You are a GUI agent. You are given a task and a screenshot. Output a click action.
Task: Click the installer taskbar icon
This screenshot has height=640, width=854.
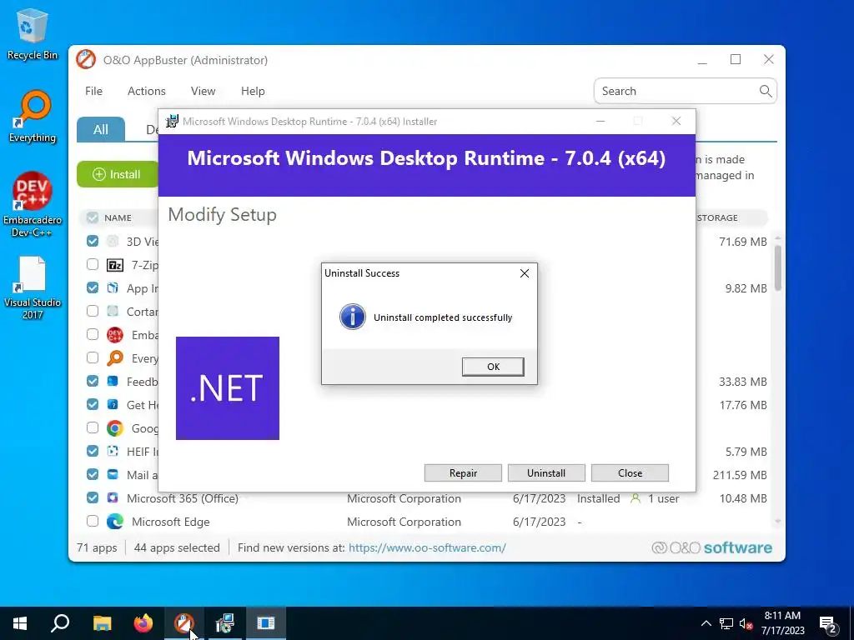pos(225,623)
